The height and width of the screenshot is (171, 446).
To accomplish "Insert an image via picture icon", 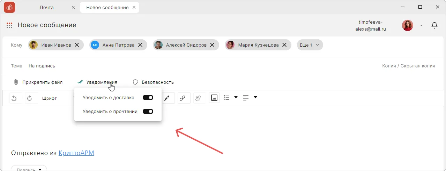I will tap(214, 98).
